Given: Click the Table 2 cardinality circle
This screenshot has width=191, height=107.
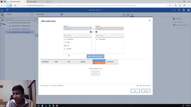Looking at the screenshot, I should click(x=96, y=32).
